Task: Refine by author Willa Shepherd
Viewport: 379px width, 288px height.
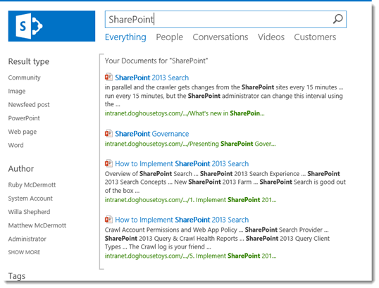Action: 30,212
